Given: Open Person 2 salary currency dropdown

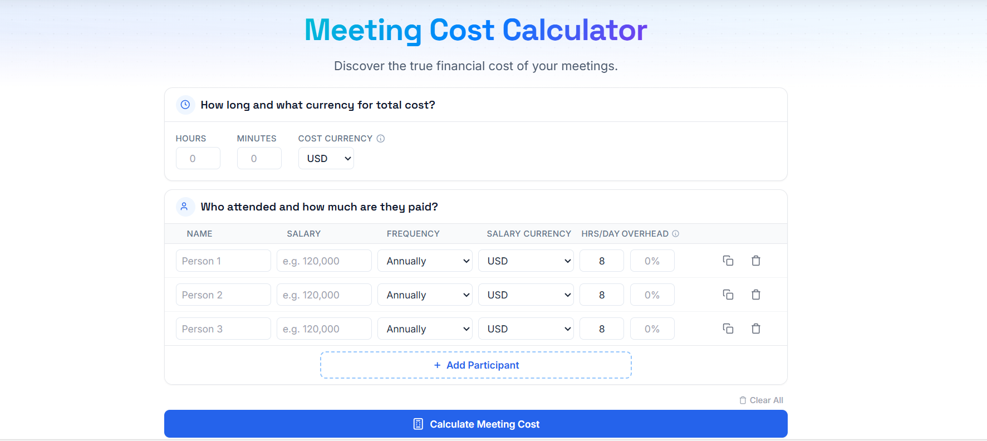Looking at the screenshot, I should [x=526, y=294].
